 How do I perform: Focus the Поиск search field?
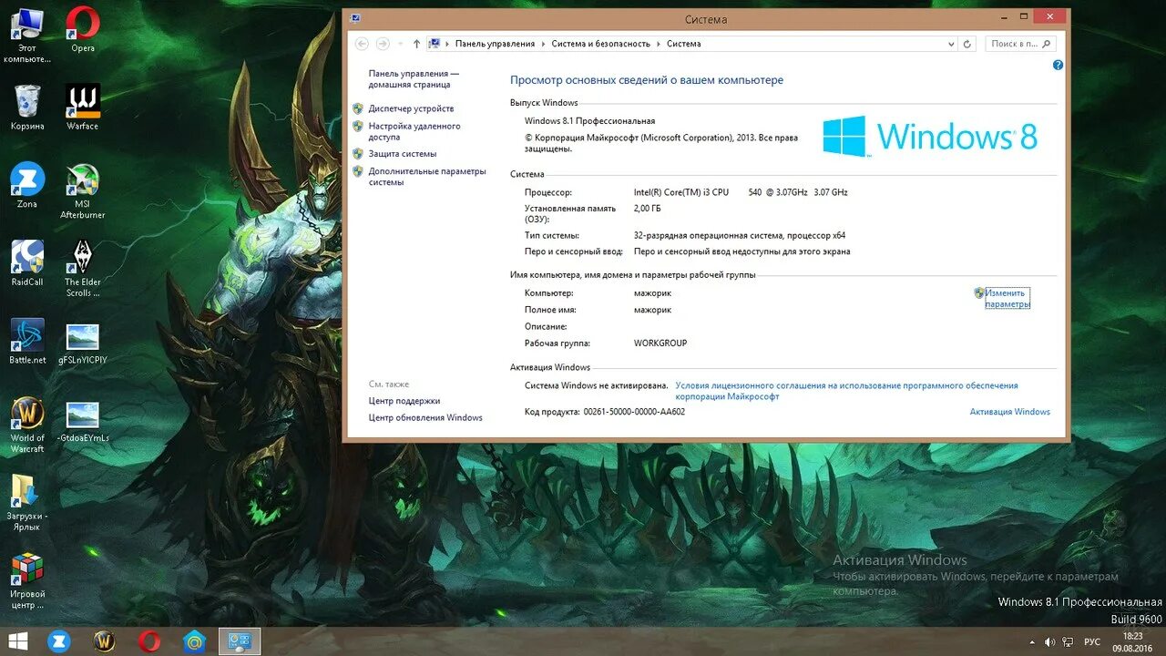click(1021, 44)
